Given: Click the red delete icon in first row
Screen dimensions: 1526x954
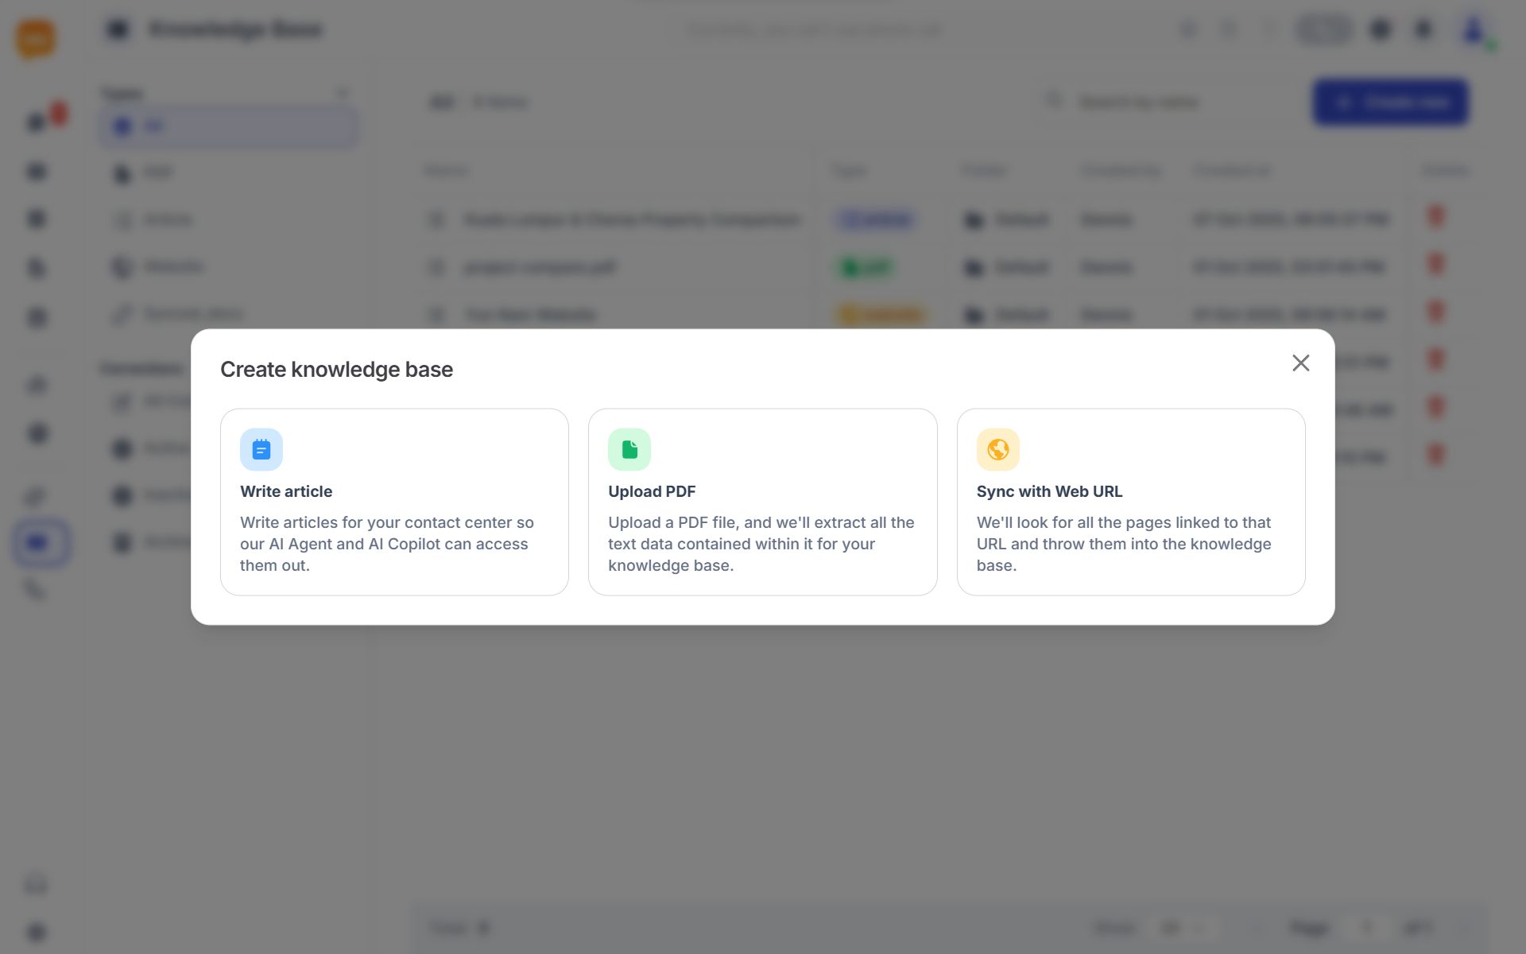Looking at the screenshot, I should (x=1435, y=217).
